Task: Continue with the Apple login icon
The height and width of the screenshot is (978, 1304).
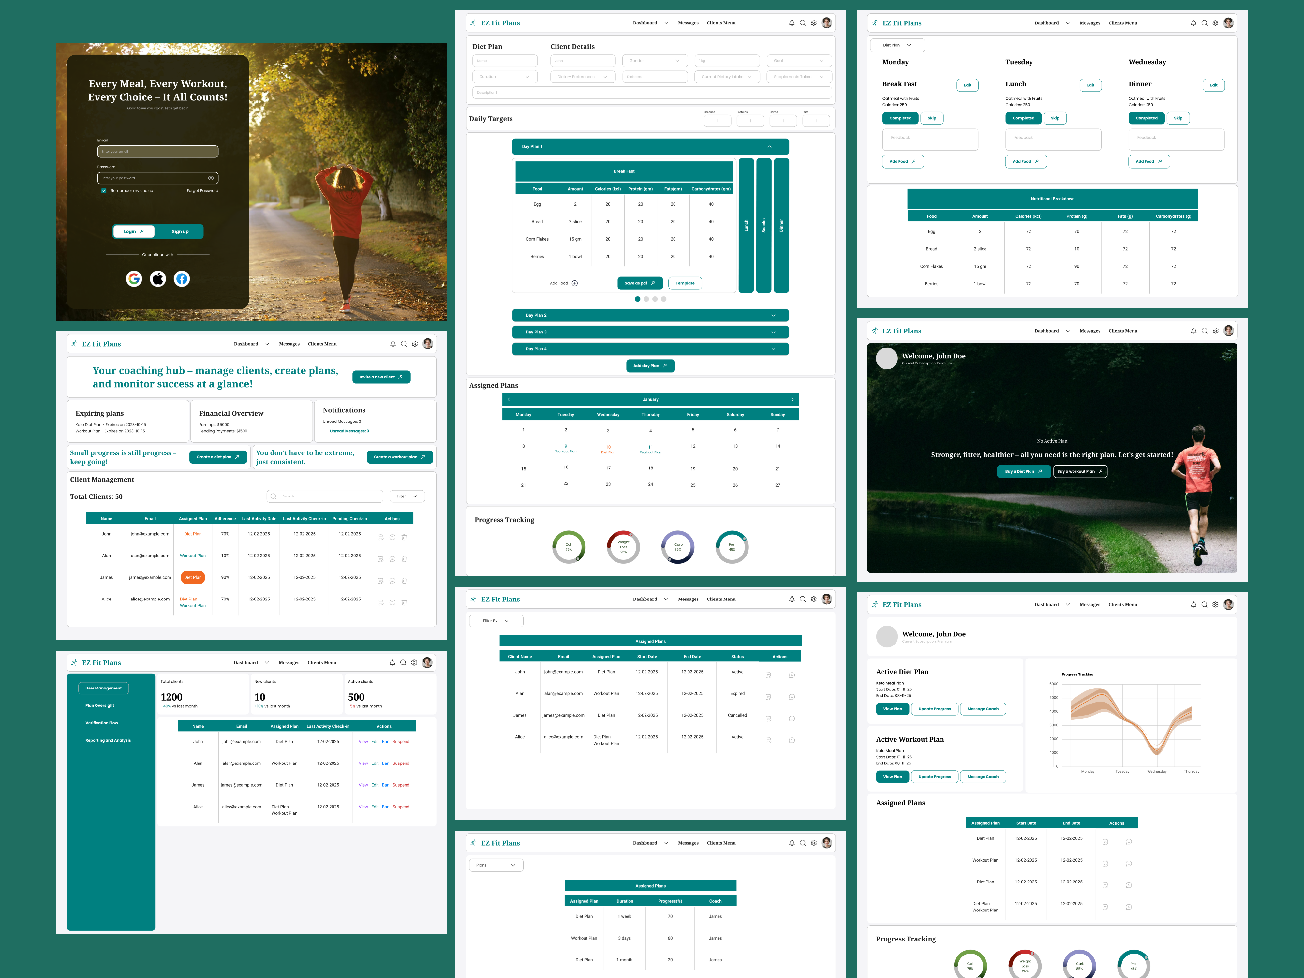Action: pos(157,279)
